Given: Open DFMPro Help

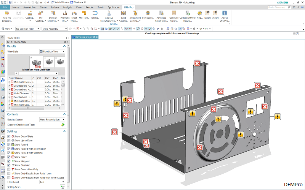Looking at the screenshot, I should [199, 15].
